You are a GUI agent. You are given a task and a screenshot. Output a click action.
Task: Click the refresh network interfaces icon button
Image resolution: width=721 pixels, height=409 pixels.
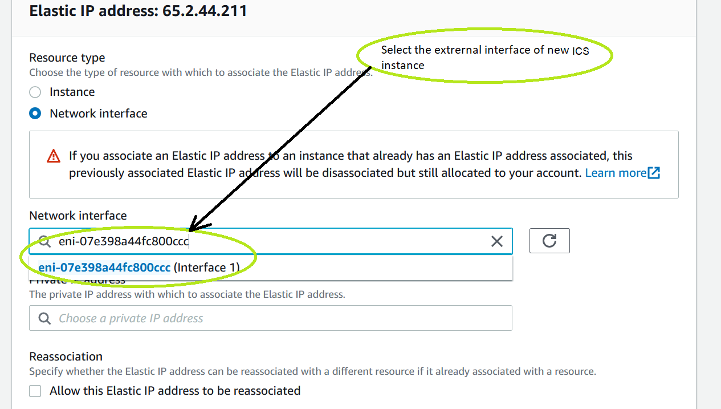[549, 241]
